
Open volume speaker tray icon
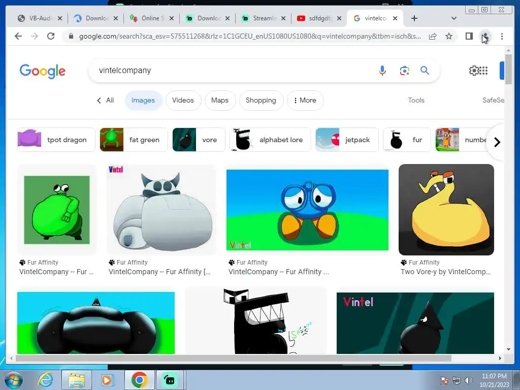(x=469, y=380)
